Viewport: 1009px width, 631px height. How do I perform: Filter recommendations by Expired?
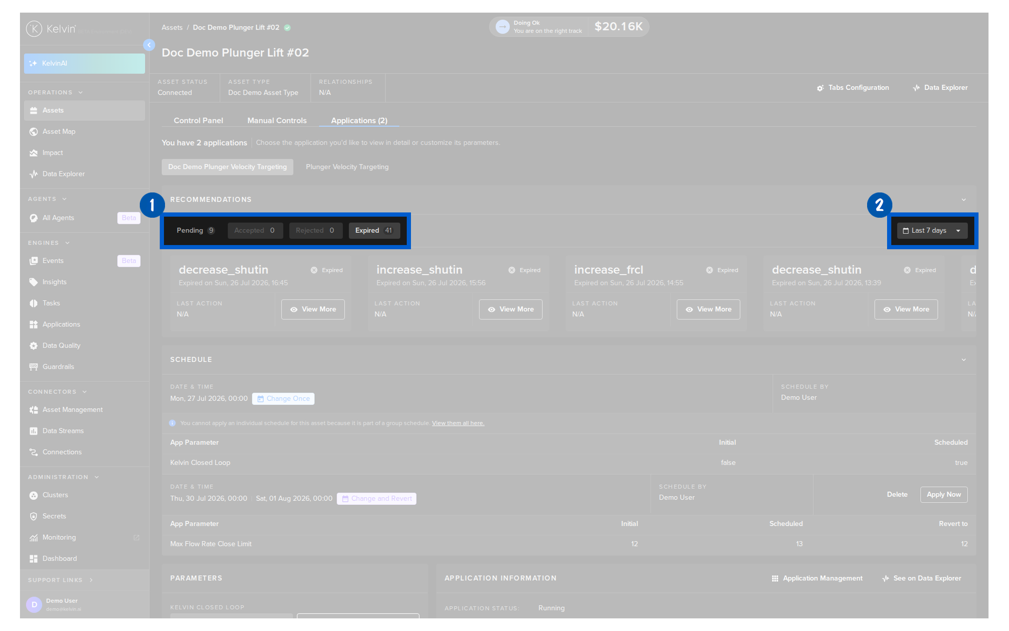[x=374, y=231]
